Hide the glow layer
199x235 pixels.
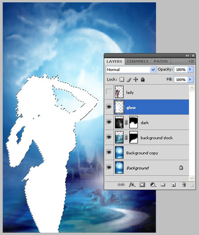point(109,107)
